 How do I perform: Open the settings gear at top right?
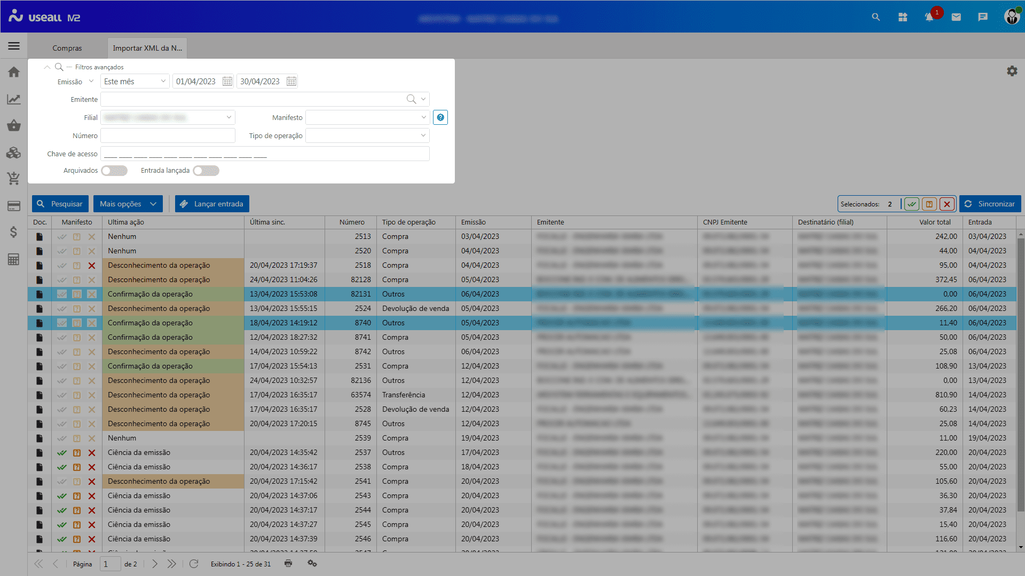(x=1012, y=71)
